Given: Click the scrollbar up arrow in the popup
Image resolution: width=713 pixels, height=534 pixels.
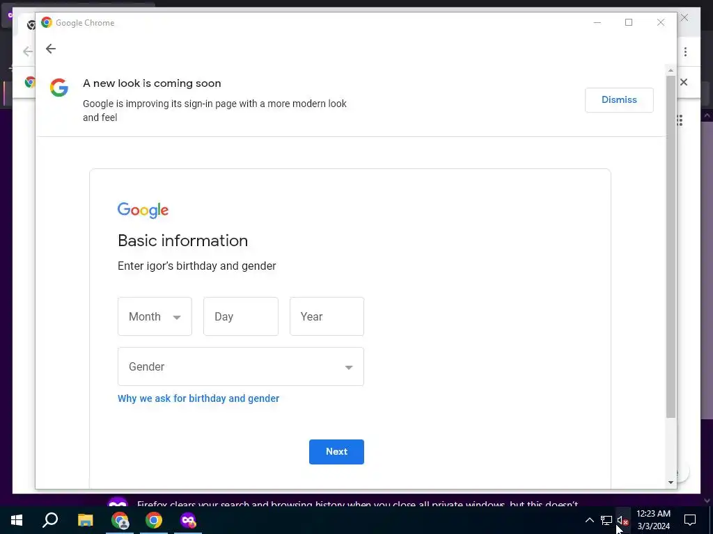Looking at the screenshot, I should [x=671, y=70].
